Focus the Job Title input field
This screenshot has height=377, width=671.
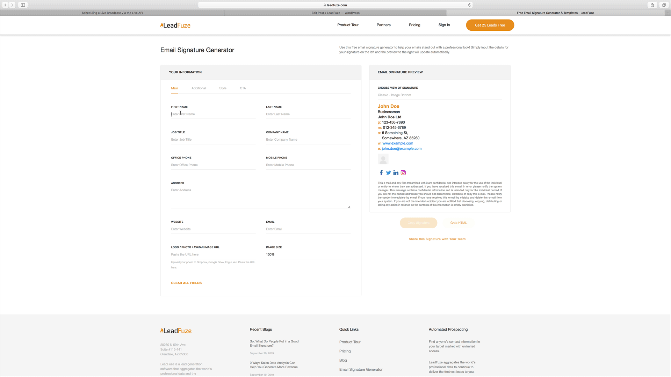pyautogui.click(x=213, y=140)
